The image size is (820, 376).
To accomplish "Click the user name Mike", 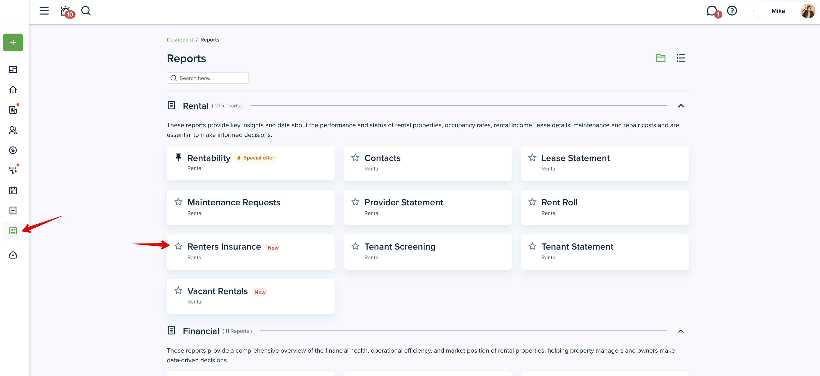I will 778,11.
